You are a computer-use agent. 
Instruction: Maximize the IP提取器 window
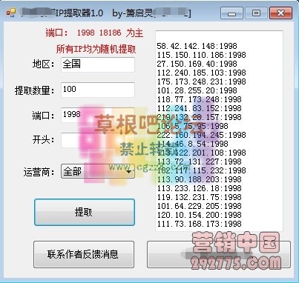point(256,13)
